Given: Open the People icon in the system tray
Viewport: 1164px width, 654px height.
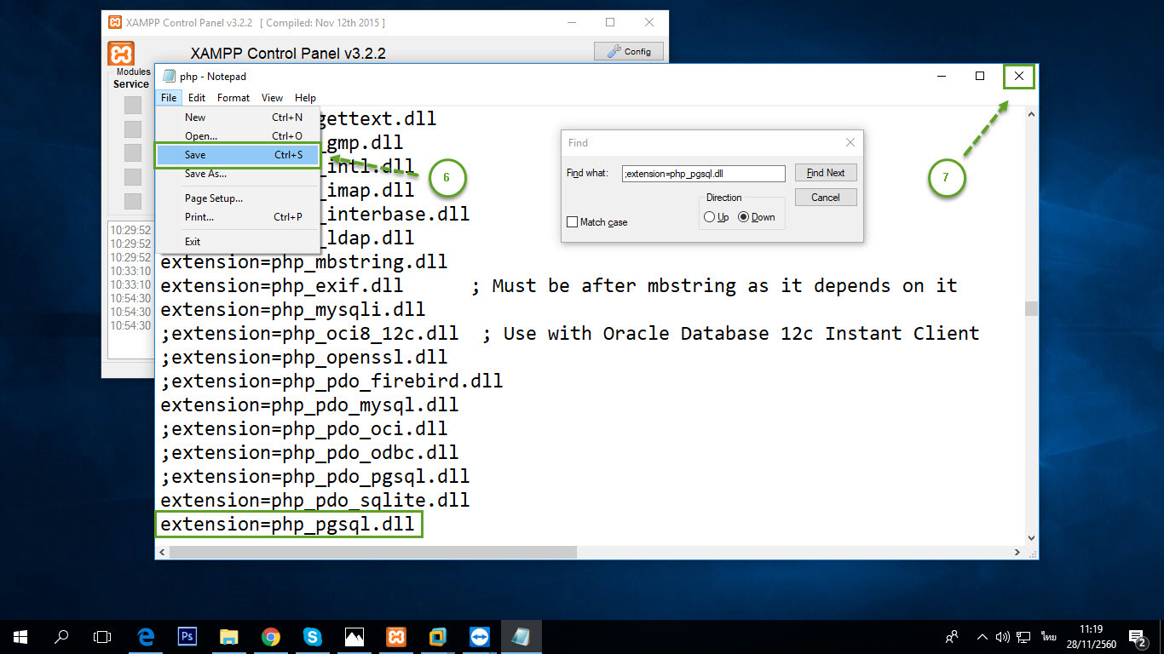Looking at the screenshot, I should click(x=953, y=636).
